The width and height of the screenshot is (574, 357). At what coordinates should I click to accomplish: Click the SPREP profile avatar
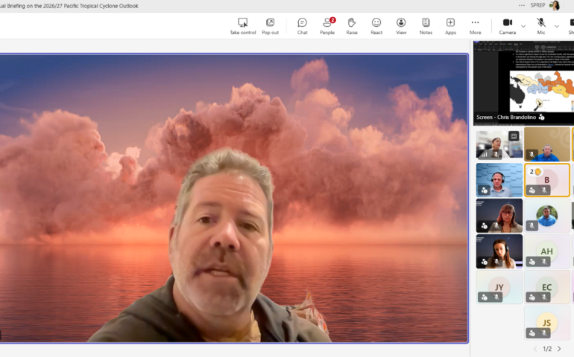click(x=555, y=5)
